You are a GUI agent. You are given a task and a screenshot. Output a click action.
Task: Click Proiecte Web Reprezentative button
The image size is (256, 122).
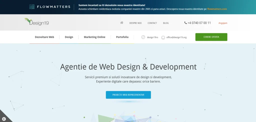click(128, 95)
